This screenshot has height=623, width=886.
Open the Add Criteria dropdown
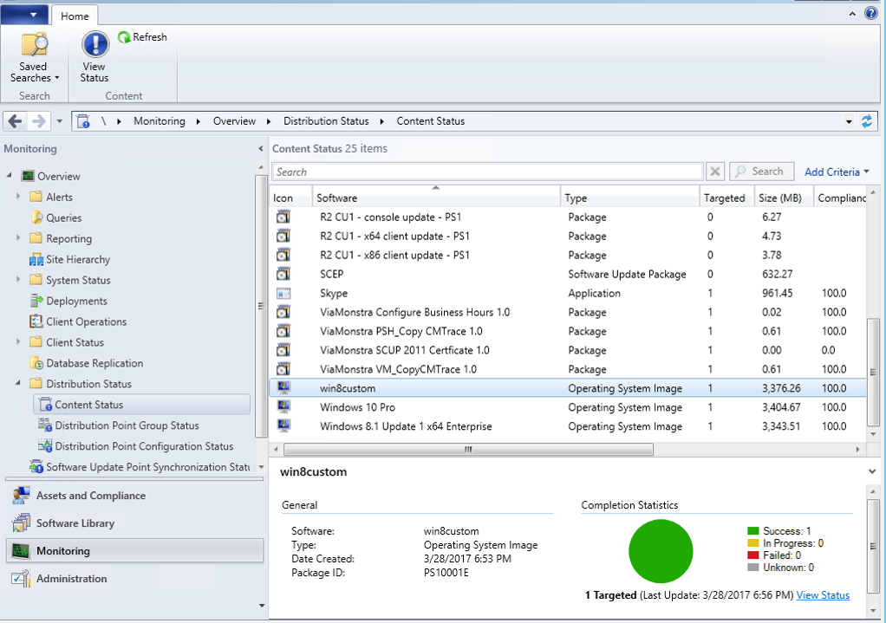pos(836,172)
